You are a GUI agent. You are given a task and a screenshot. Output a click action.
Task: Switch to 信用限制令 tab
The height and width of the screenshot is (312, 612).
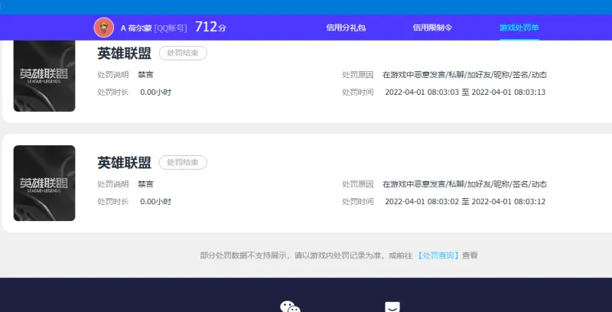tap(432, 28)
